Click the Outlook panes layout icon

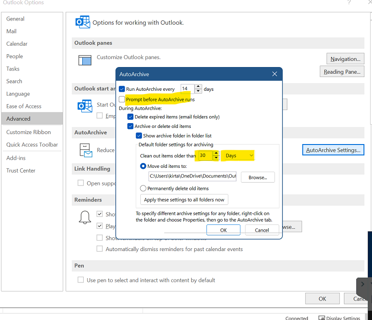click(85, 60)
